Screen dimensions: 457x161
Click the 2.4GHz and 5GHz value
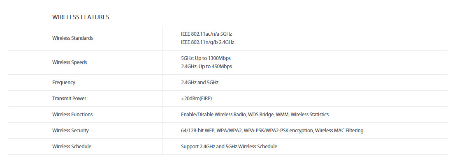tap(200, 83)
